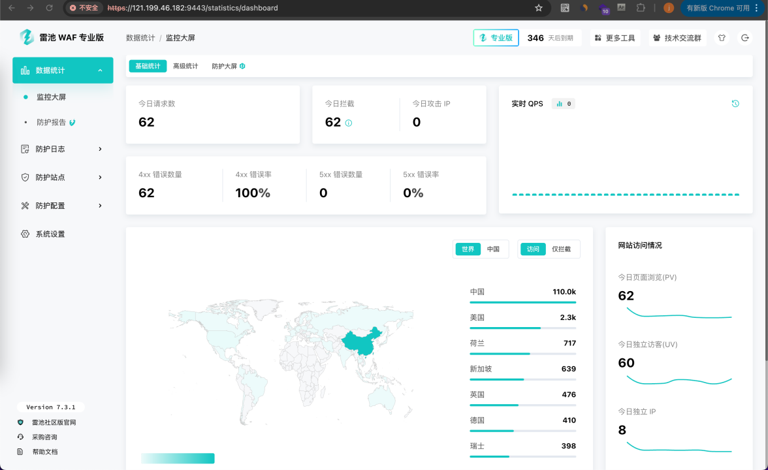Click the Version 7.3.1 label

pos(51,407)
